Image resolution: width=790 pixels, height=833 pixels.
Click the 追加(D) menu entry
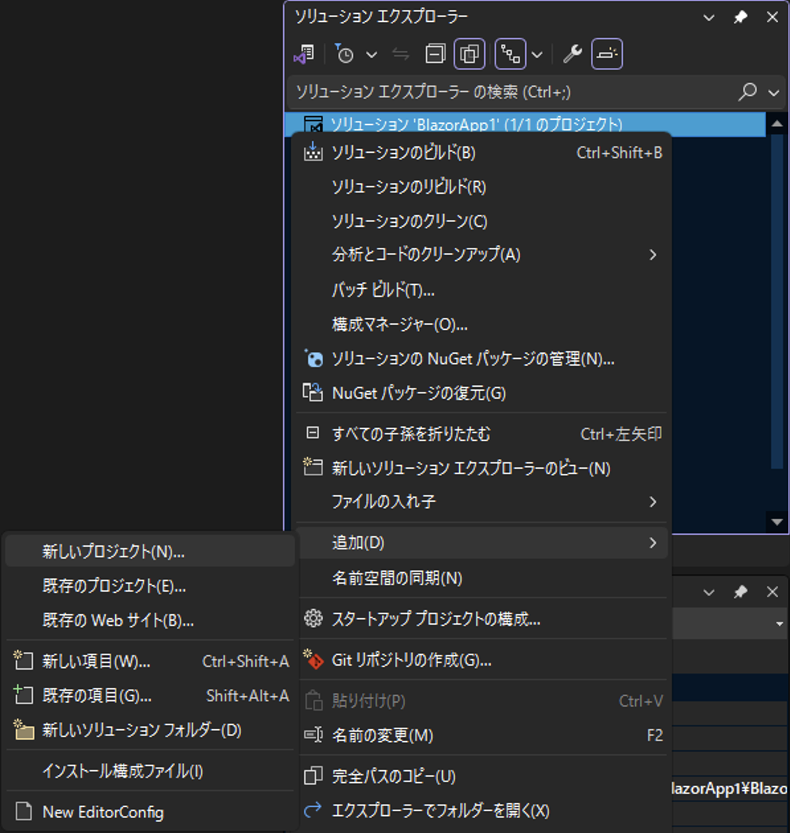tap(483, 543)
